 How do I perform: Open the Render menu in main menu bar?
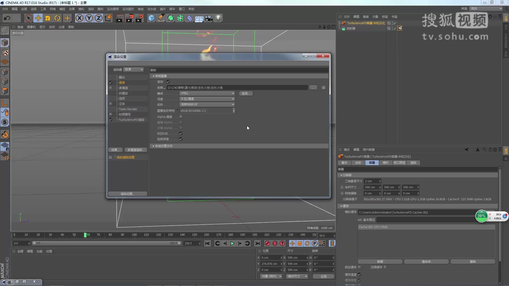click(91, 9)
